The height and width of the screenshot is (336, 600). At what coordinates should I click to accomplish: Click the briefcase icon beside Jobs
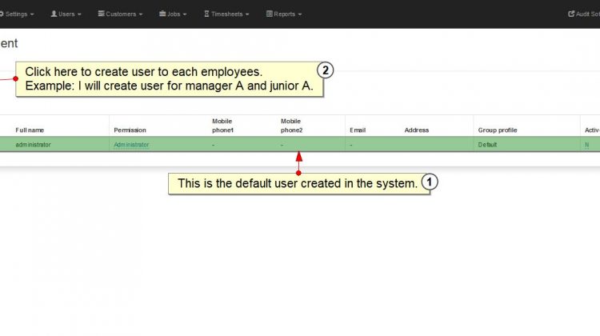[162, 14]
